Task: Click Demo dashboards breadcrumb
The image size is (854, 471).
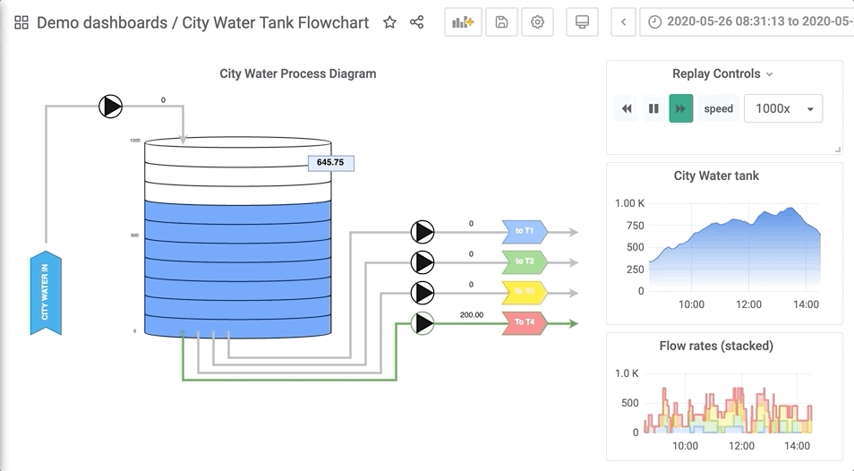Action: tap(102, 22)
